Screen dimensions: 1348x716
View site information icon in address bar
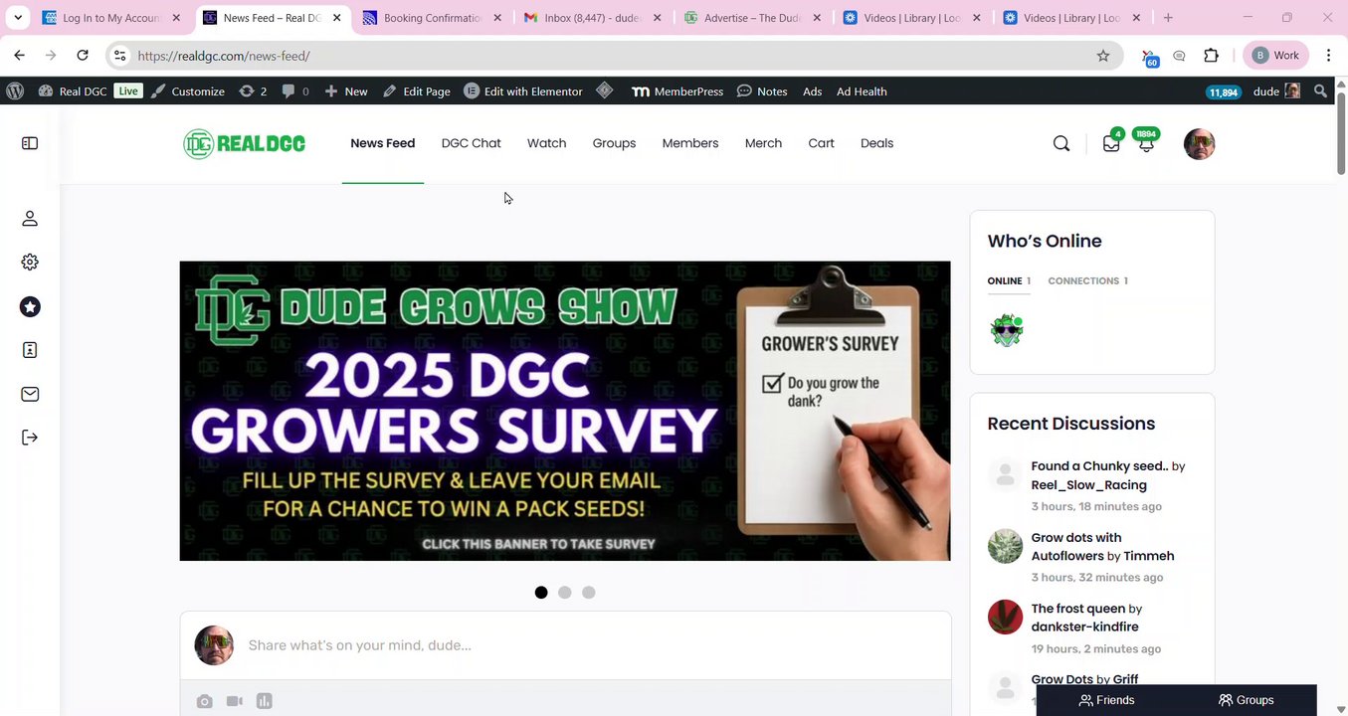click(120, 56)
